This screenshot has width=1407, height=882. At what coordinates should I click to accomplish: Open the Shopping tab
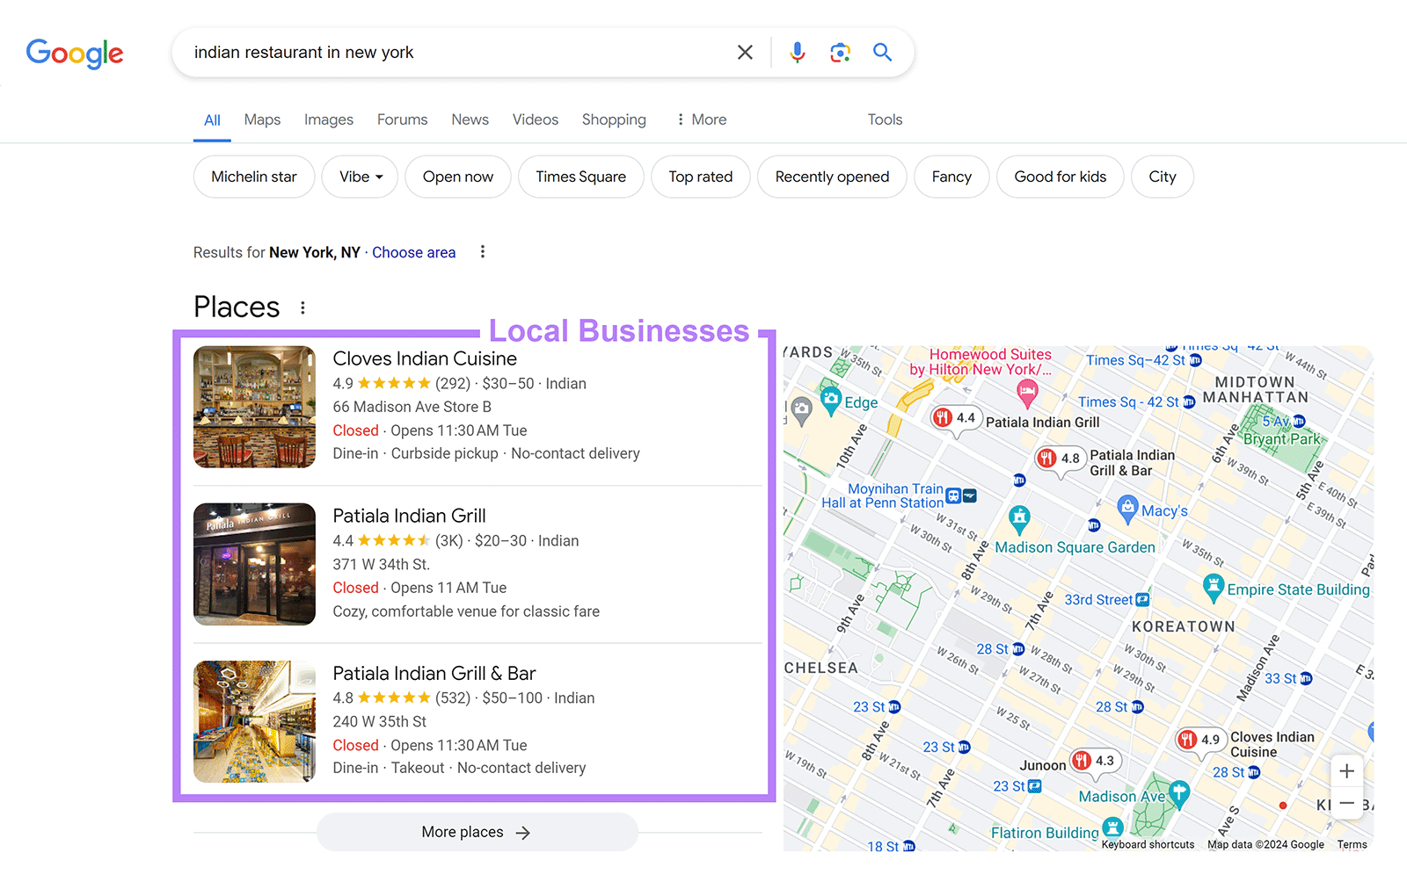pyautogui.click(x=614, y=119)
